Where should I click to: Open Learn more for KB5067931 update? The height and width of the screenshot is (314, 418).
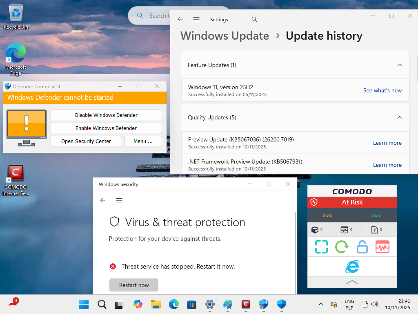(387, 165)
